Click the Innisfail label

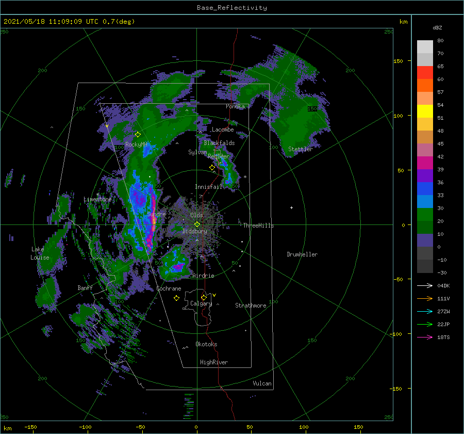[x=208, y=187]
